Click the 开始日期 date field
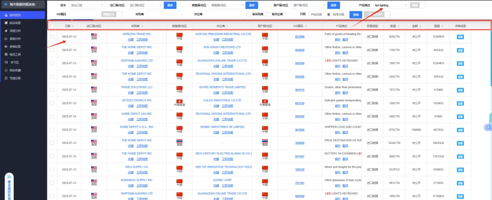The image size is (492, 200). tap(317, 15)
